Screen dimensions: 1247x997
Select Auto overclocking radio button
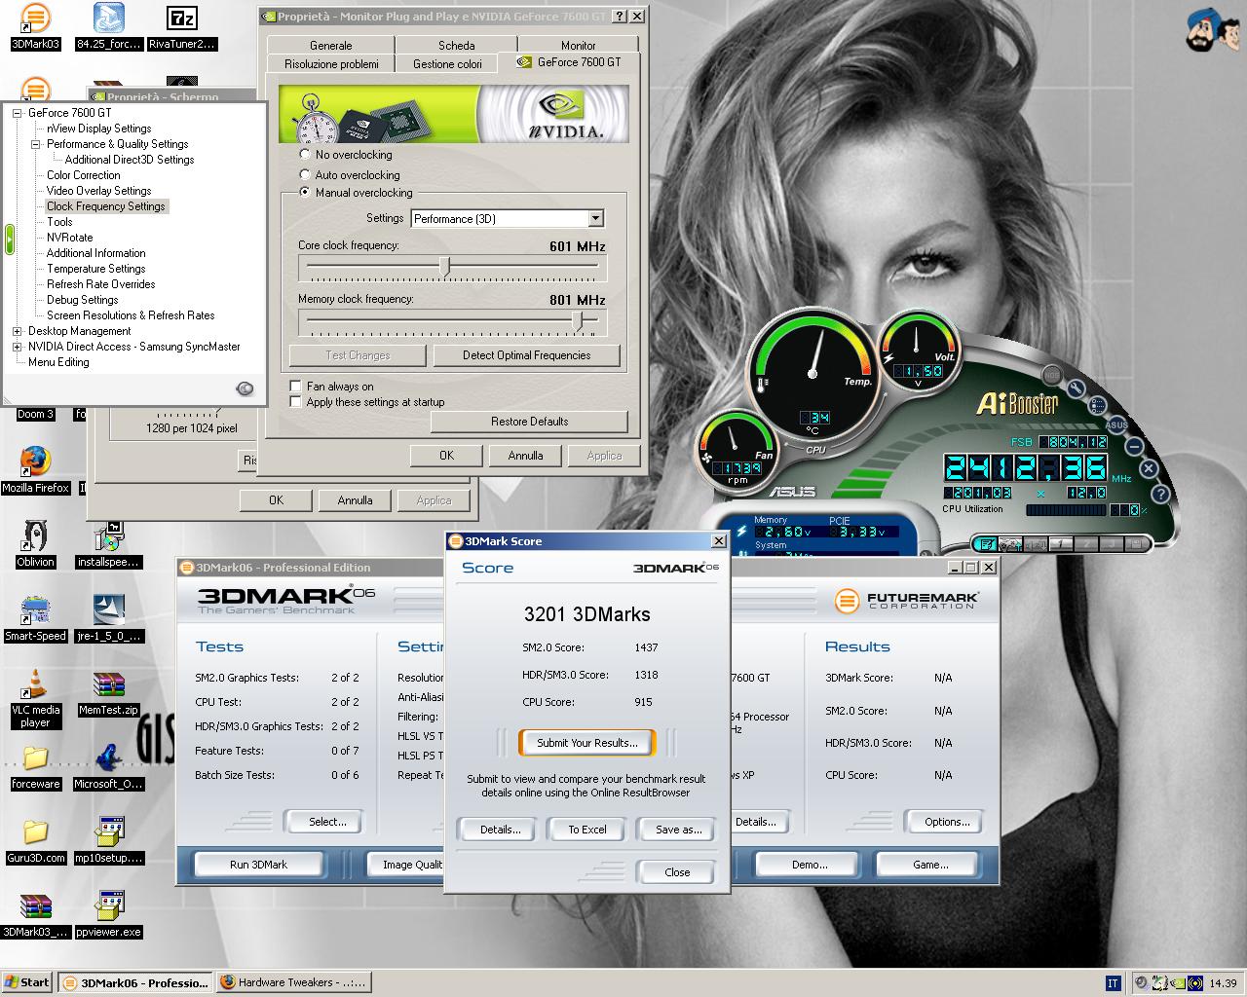click(305, 174)
